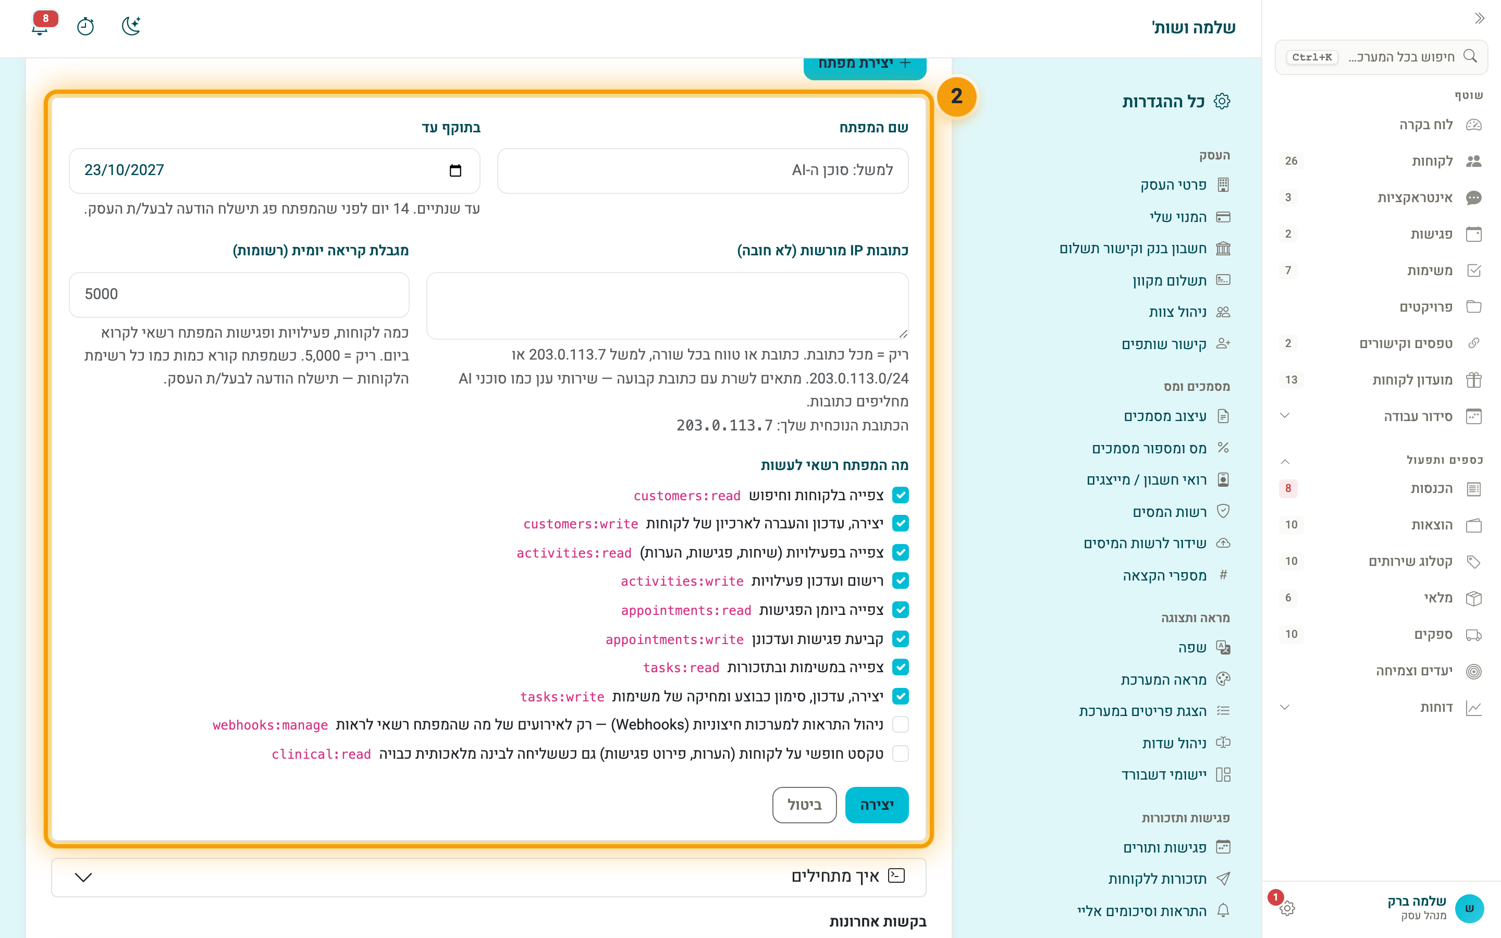
Task: Click the מועדון לקוחות gift icon
Action: [x=1474, y=380]
